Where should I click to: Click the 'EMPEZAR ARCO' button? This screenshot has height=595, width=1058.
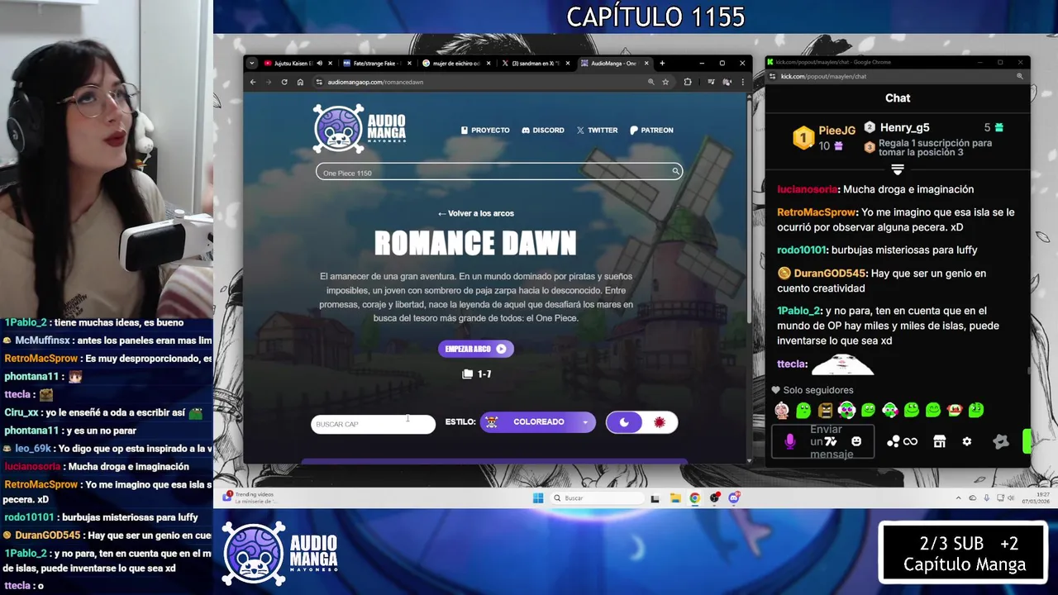coord(476,349)
